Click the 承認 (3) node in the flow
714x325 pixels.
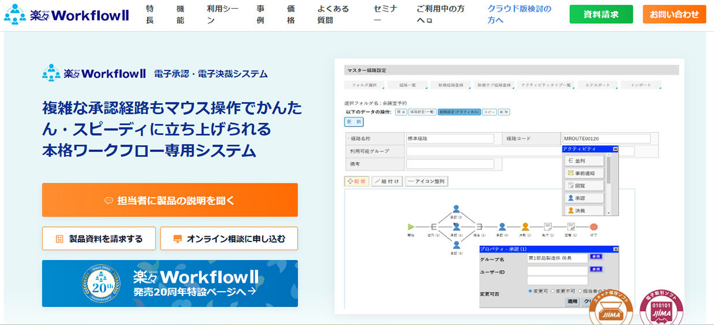[x=456, y=245]
